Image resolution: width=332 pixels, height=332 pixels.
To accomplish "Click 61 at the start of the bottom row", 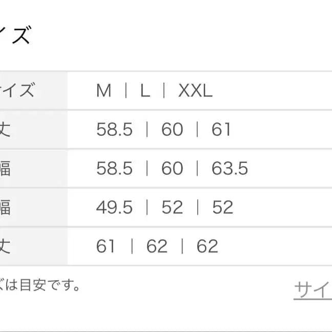I will pos(106,246).
